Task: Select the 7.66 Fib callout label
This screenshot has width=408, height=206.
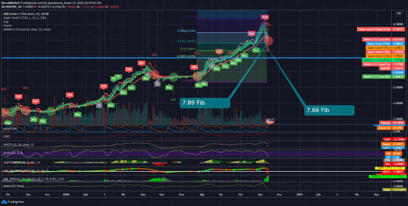Action: (x=329, y=110)
